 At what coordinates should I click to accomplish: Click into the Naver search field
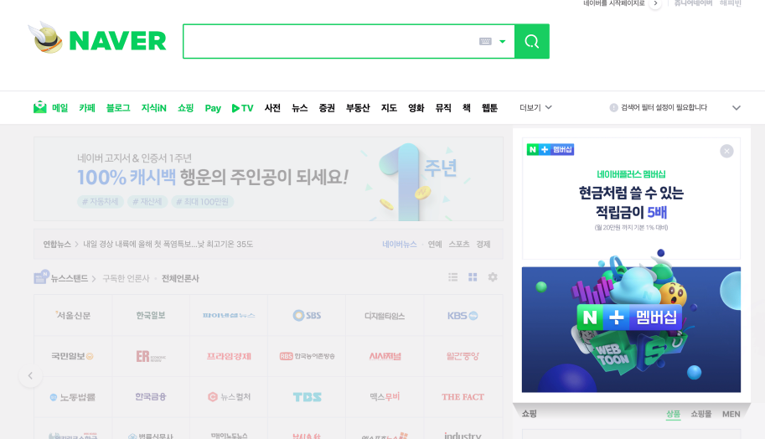[329, 41]
